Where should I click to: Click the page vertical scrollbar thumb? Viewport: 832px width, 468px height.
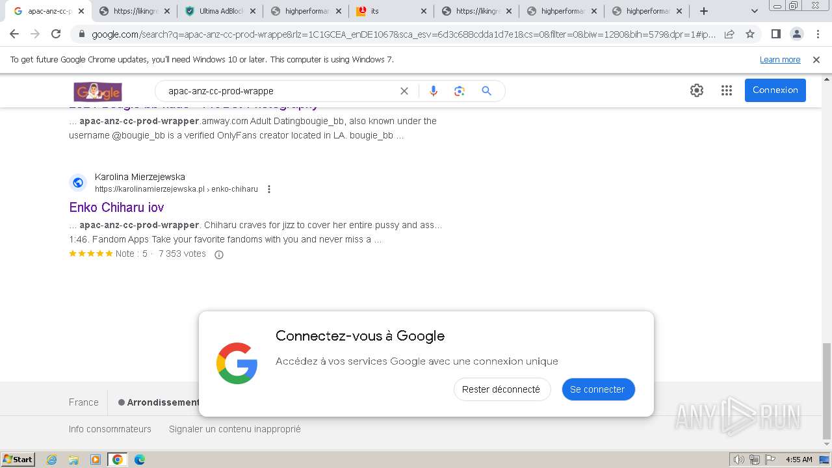point(826,391)
